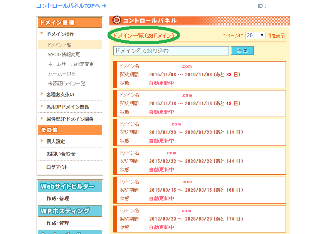The height and width of the screenshot is (234, 333).
Task: Focus the ドメイン名で絞り込む filter field
Action: 171,51
